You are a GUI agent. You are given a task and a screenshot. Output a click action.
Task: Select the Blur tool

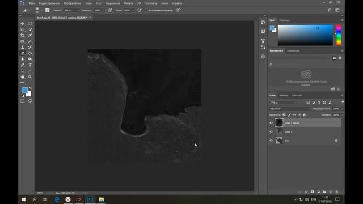tap(23, 59)
